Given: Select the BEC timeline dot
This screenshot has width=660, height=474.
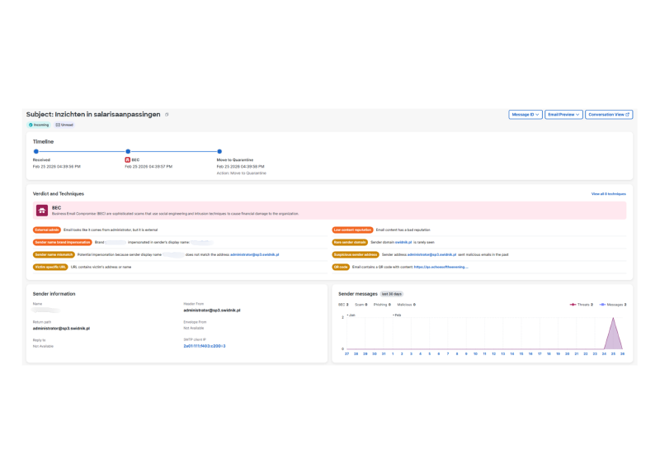Looking at the screenshot, I should tap(128, 151).
